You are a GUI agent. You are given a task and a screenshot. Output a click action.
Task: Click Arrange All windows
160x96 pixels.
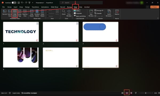pos(99,10)
